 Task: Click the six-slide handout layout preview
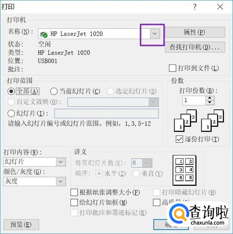click(184, 170)
